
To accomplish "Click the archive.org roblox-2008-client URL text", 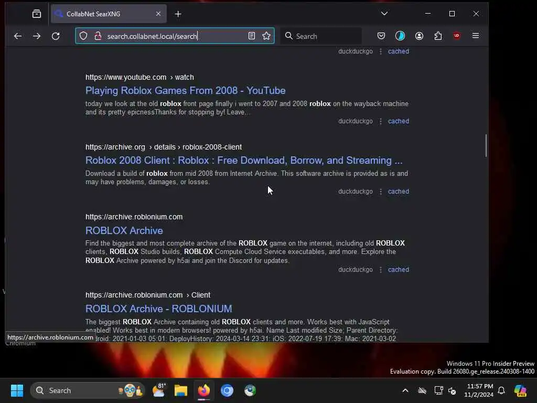I will tap(164, 147).
